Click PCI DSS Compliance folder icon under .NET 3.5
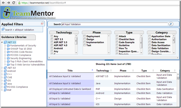The image size is (181, 108). (x=8, y=55)
